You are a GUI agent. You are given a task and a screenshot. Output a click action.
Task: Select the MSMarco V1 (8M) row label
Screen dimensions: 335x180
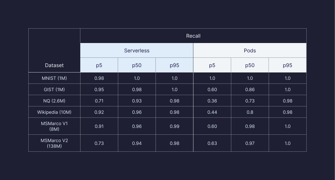click(x=54, y=126)
